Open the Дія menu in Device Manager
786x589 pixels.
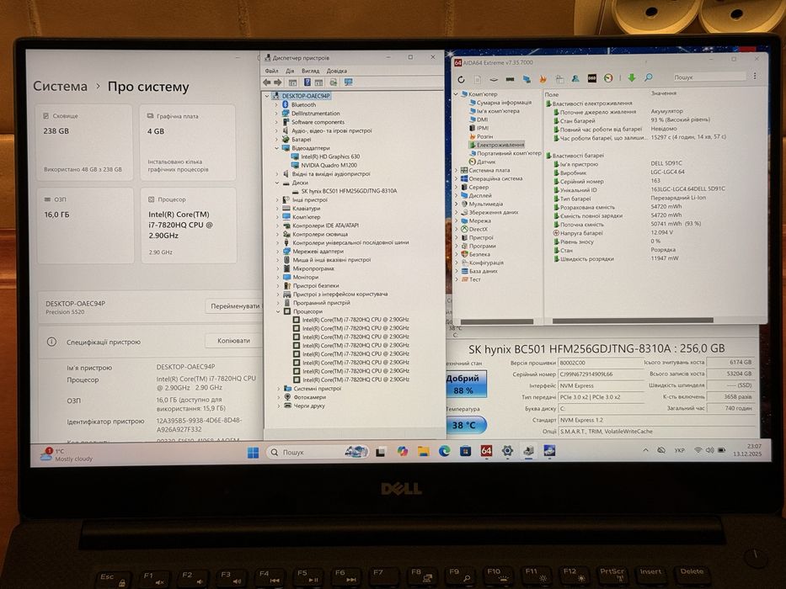click(290, 72)
